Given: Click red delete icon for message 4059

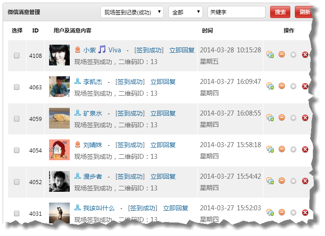Looking at the screenshot, I should point(305,118).
